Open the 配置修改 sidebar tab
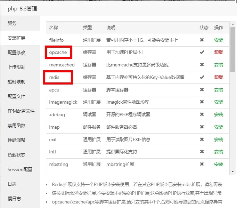This screenshot has width=237, height=208. (x=21, y=53)
